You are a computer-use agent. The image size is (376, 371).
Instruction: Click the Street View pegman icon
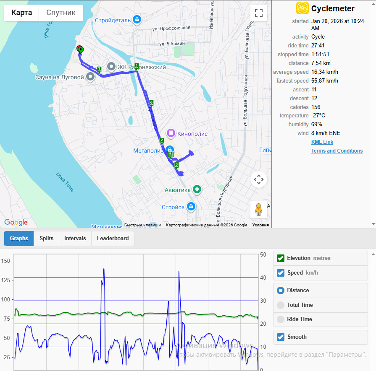258,210
